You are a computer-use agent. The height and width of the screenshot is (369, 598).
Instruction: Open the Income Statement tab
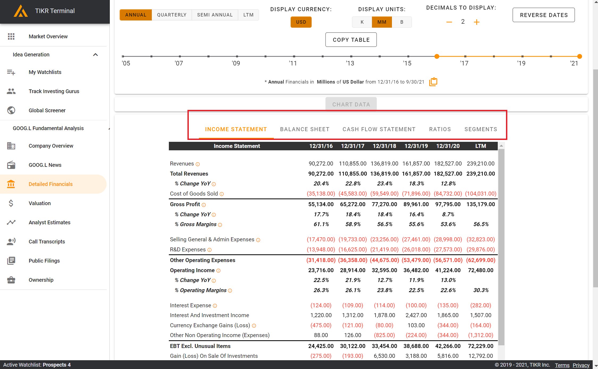pos(236,129)
